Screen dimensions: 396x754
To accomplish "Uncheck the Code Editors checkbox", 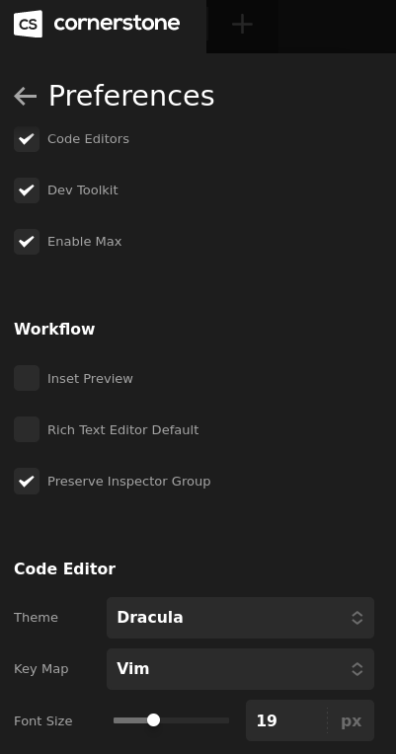I will tap(27, 139).
